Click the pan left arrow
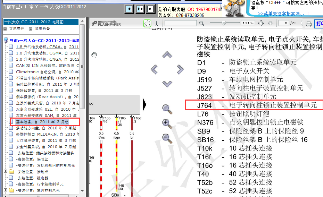 click(x=154, y=69)
